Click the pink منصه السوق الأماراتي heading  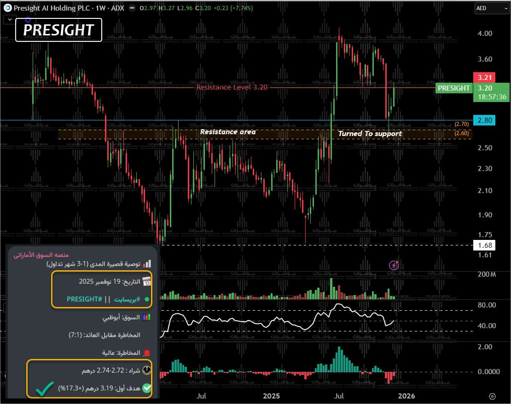click(x=41, y=255)
